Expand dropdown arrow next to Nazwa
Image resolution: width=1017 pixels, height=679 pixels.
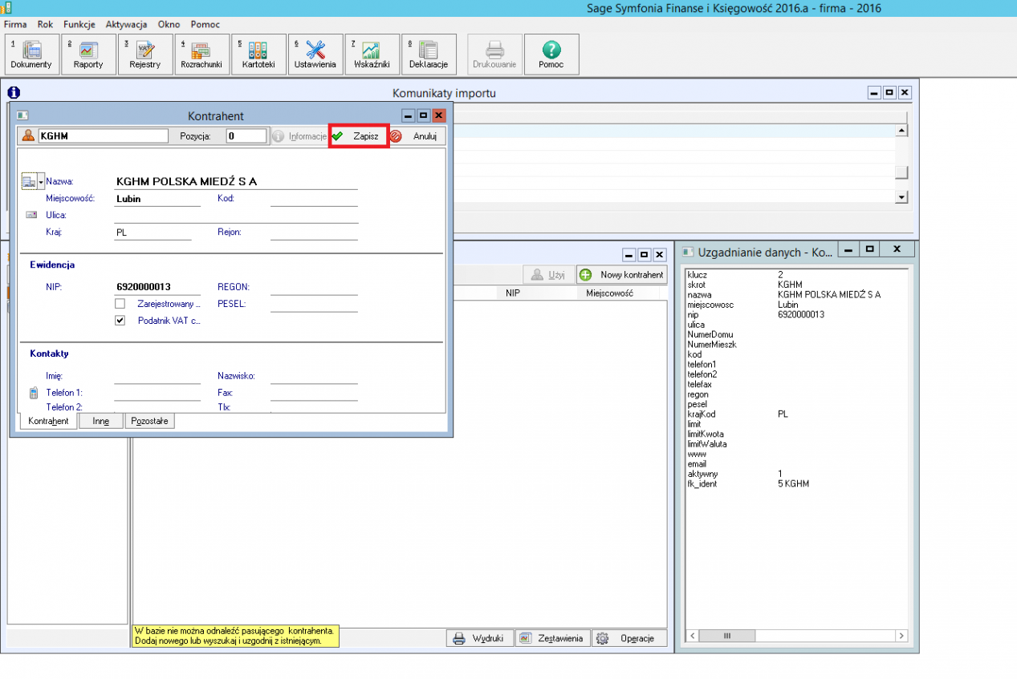coord(40,183)
